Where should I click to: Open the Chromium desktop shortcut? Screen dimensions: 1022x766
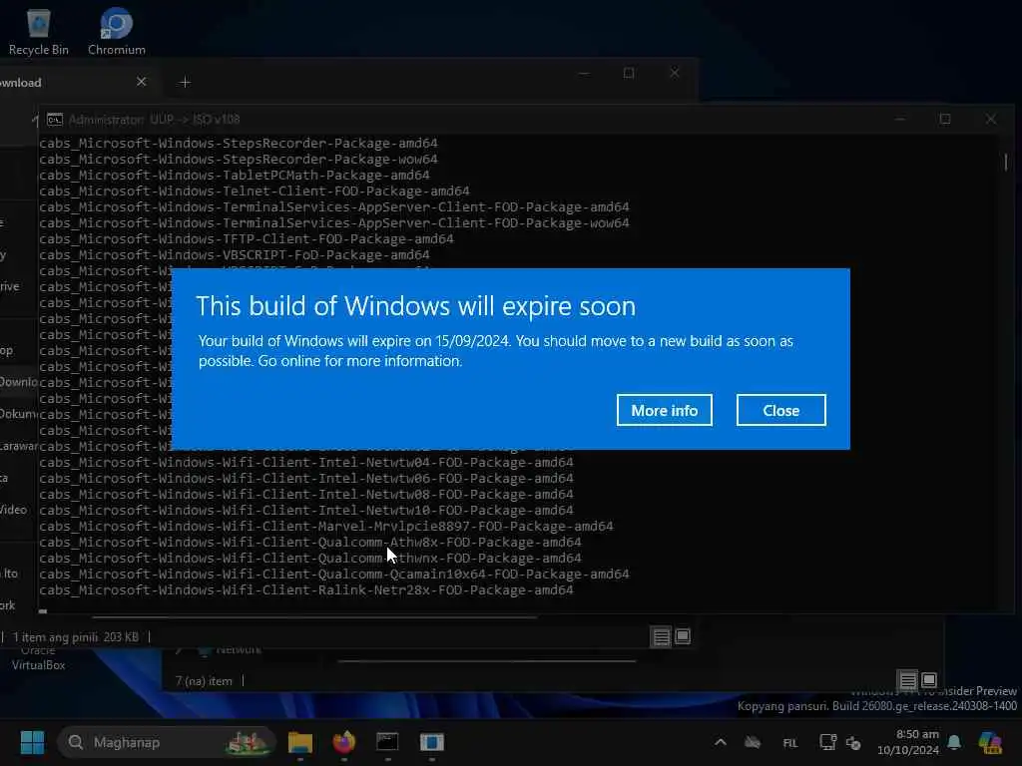coord(117,32)
